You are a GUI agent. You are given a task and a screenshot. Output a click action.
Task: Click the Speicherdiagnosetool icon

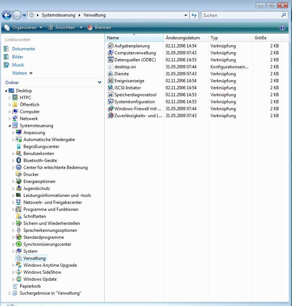click(110, 95)
